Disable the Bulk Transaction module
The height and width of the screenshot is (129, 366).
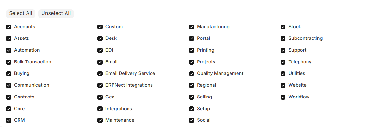pyautogui.click(x=9, y=62)
